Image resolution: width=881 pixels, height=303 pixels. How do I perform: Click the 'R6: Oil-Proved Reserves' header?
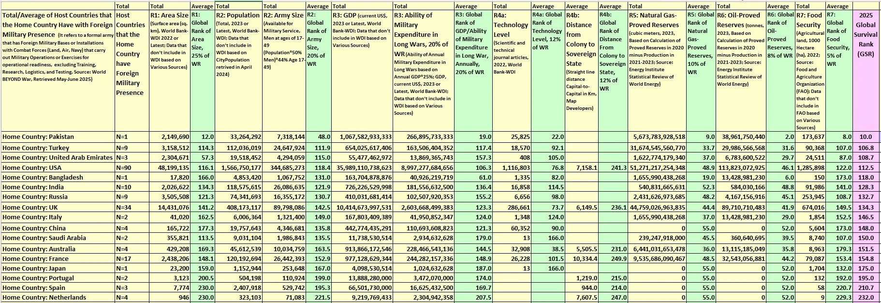[741, 70]
